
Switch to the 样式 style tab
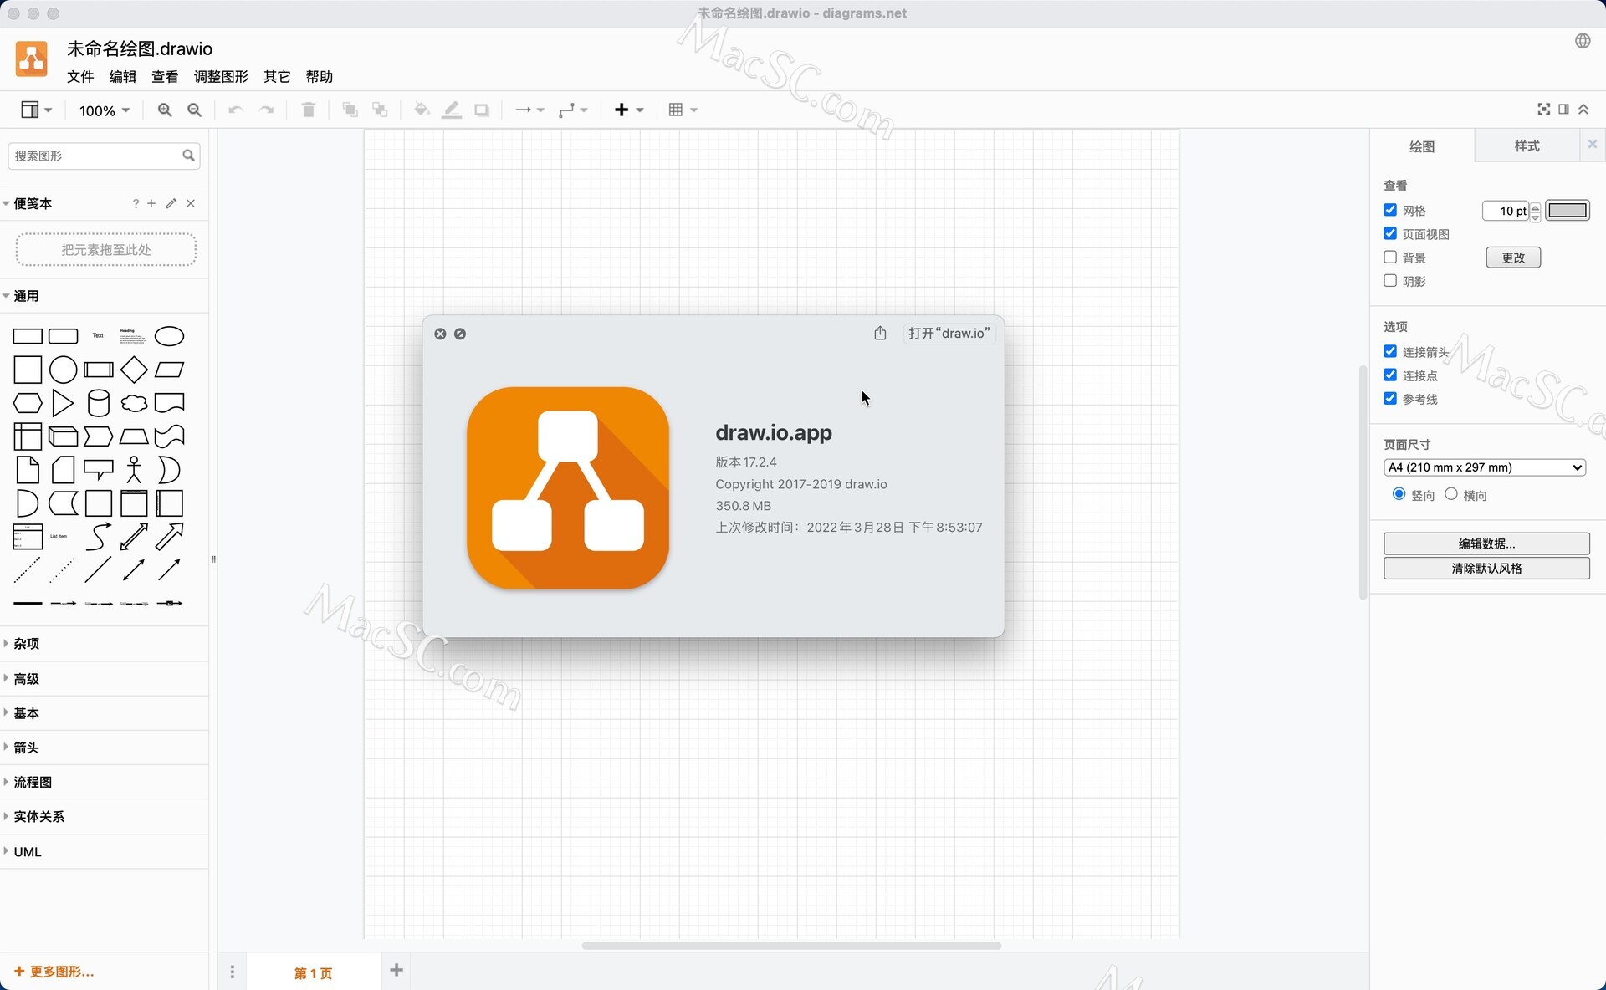[1527, 145]
